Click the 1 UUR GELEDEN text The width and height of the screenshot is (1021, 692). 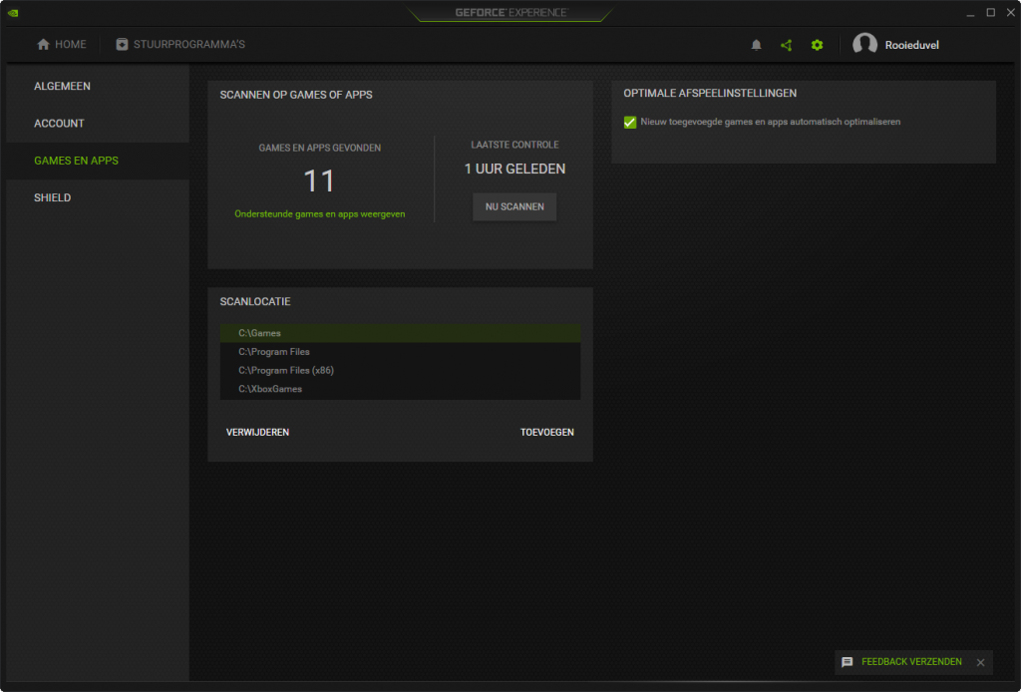coord(514,170)
